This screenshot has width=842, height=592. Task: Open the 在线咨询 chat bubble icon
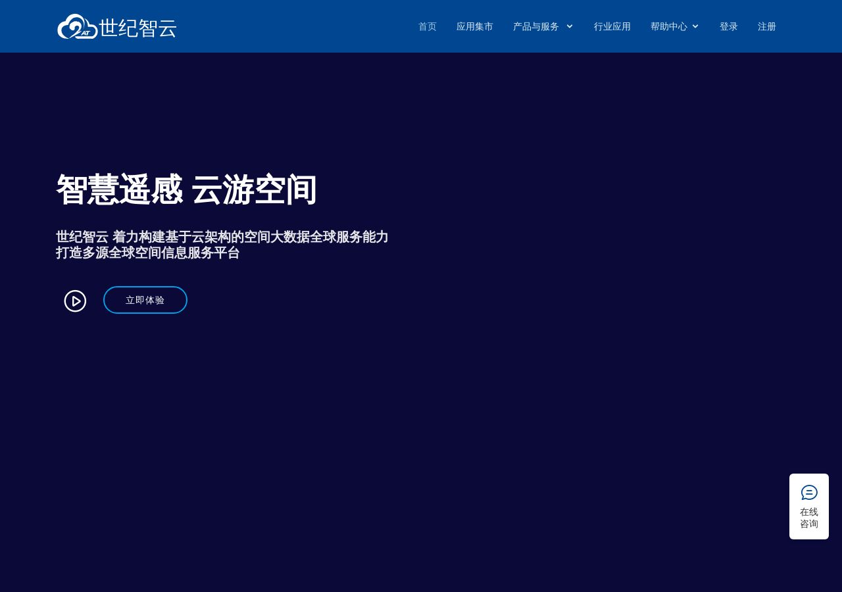pyautogui.click(x=809, y=492)
